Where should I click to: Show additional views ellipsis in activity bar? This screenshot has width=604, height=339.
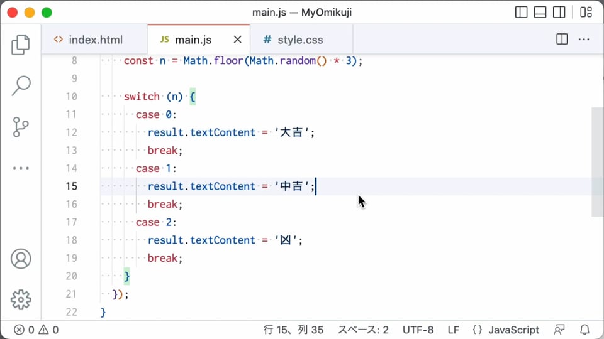(x=21, y=168)
